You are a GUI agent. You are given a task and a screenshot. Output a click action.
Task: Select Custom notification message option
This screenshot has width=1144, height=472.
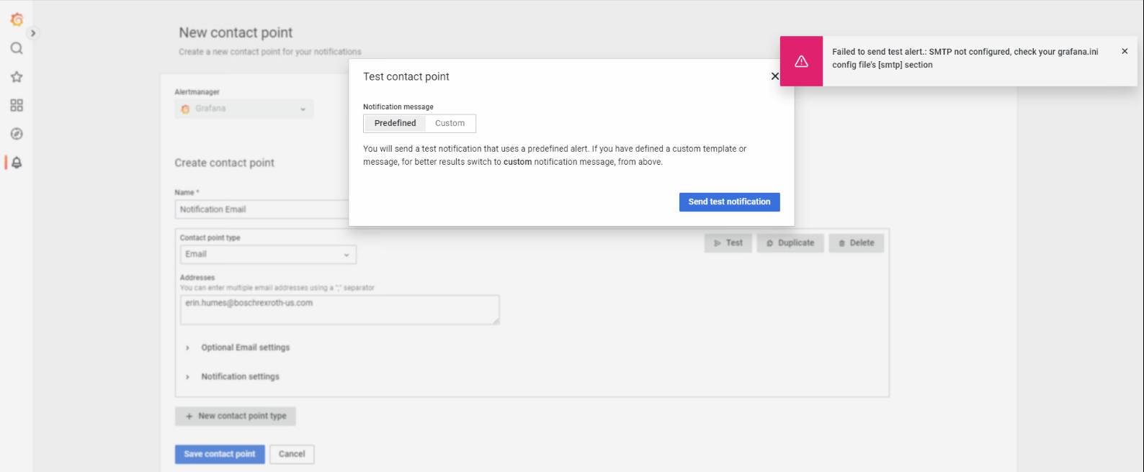click(x=450, y=123)
